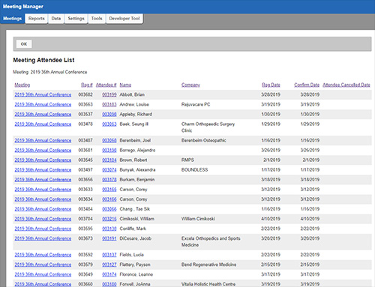The height and width of the screenshot is (287, 375).
Task: Open attendee number link for Conliffe, Mark
Action: [109, 229]
